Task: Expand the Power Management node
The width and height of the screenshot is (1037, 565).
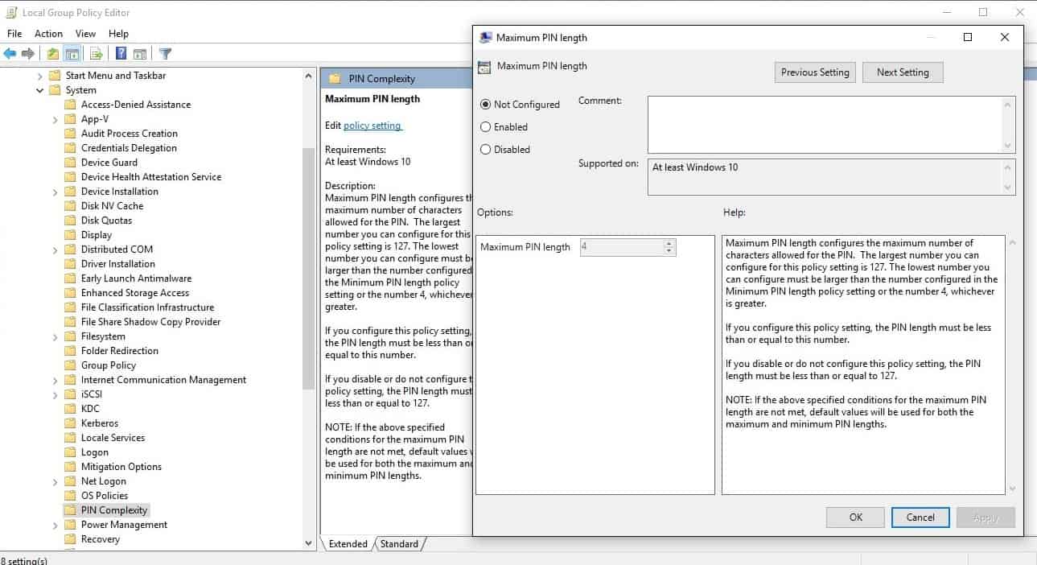Action: [55, 525]
